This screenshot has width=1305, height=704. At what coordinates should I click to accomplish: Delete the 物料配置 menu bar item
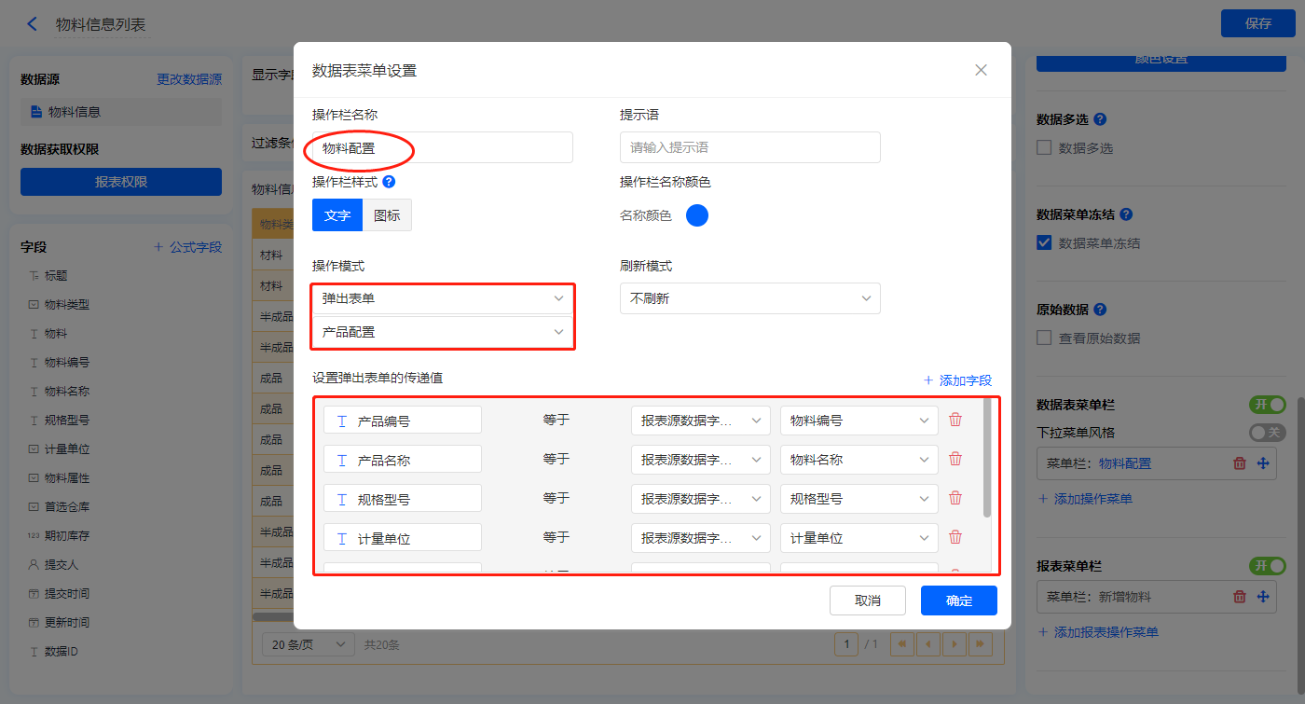coord(1239,463)
